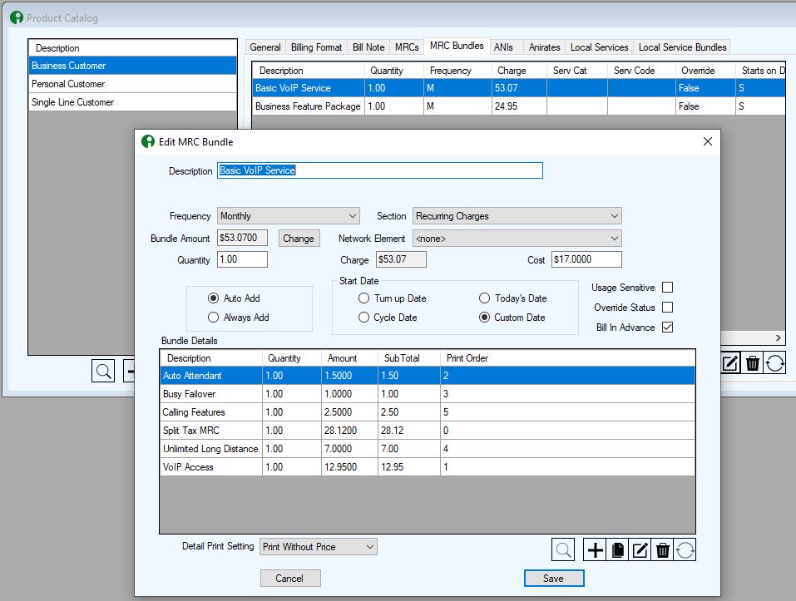Image resolution: width=796 pixels, height=601 pixels.
Task: Choose Turn up Date start date option
Action: 363,298
